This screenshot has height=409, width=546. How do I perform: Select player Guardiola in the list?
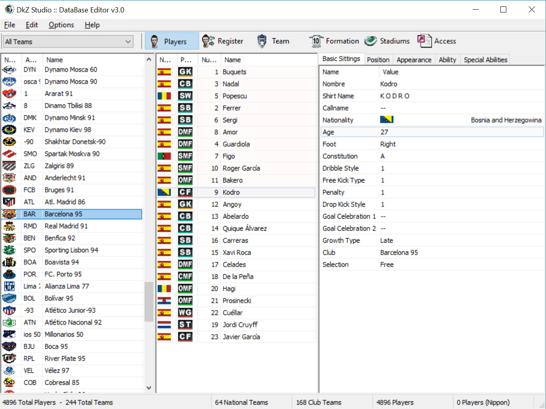pyautogui.click(x=236, y=144)
